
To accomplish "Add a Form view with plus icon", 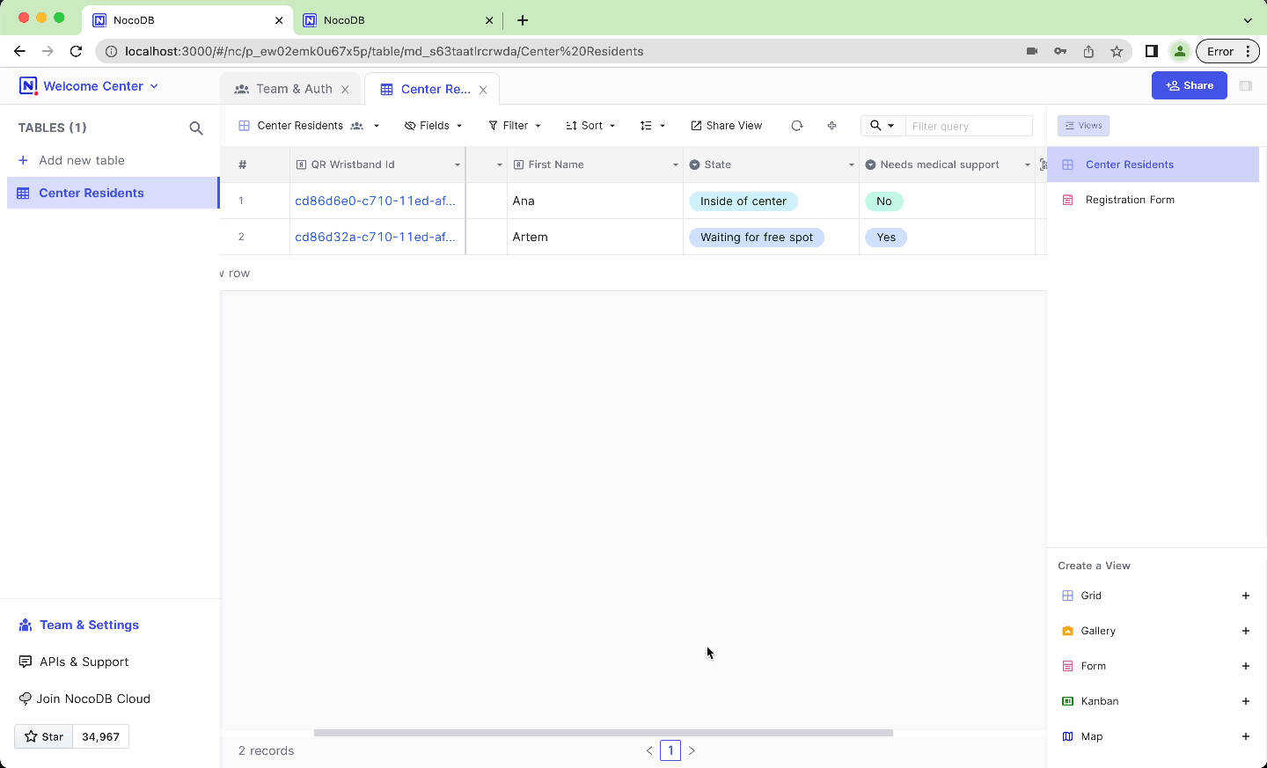I will pyautogui.click(x=1246, y=666).
